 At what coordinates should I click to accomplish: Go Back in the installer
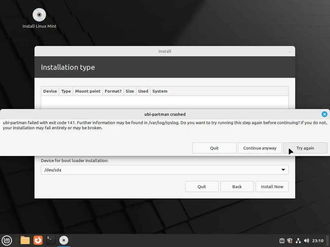[237, 187]
